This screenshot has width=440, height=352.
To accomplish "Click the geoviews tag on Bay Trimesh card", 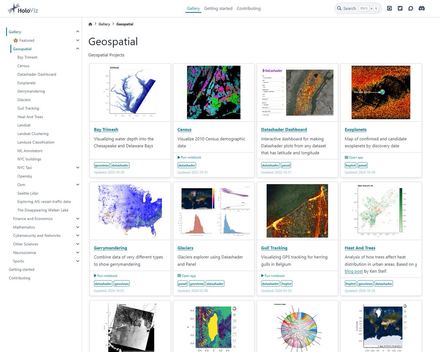I will pos(102,165).
